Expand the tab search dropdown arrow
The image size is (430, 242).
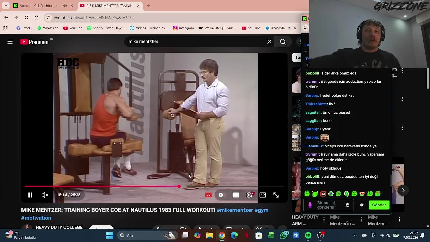(x=6, y=6)
